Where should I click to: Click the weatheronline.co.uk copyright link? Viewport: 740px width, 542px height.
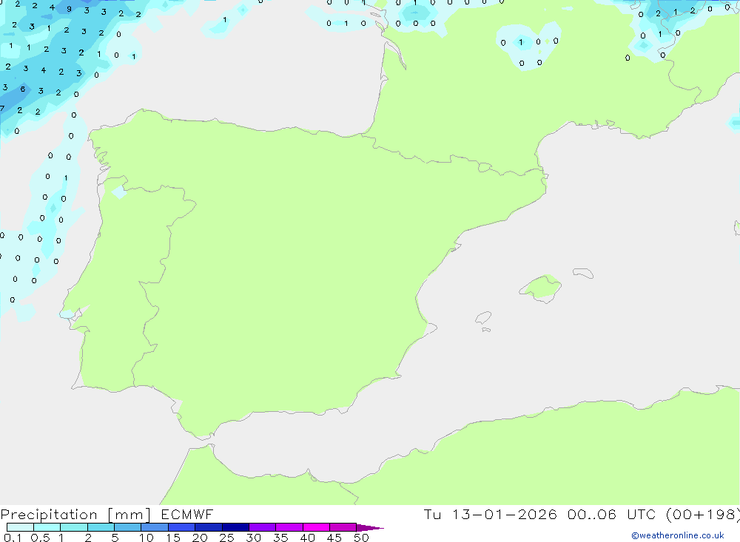tap(678, 535)
